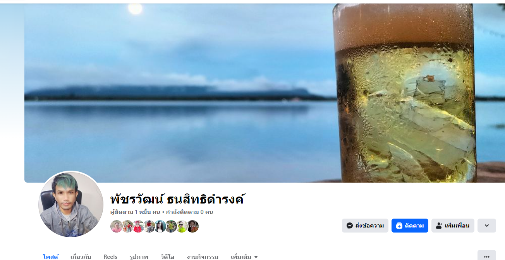
Task: Expand the เพิ่มเติม tab dropdown
Action: [244, 257]
